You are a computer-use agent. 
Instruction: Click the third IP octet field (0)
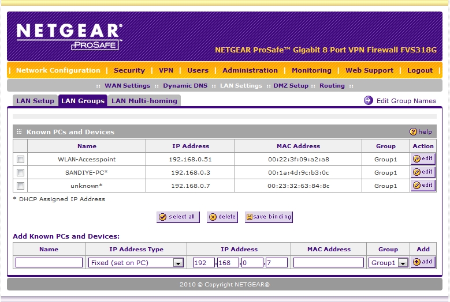point(252,262)
